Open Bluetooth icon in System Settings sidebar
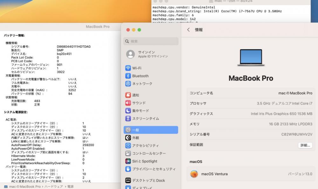 click(128, 76)
